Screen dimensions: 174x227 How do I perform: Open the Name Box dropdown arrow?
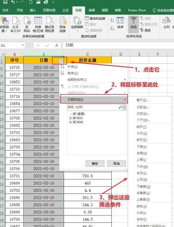pos(23,45)
